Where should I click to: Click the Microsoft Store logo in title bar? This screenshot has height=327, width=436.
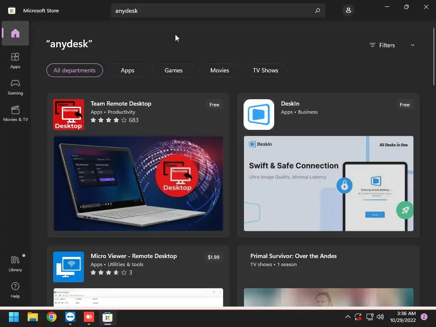pos(11,11)
